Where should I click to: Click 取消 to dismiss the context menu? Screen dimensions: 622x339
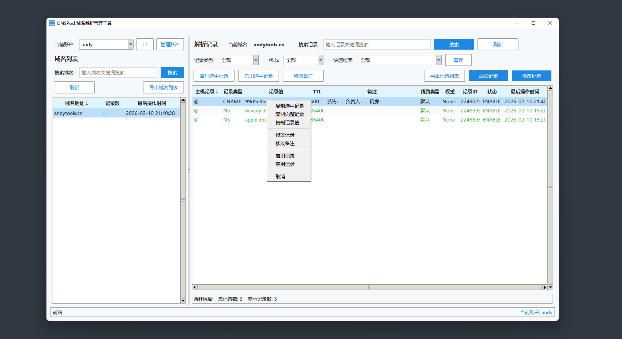pos(280,176)
